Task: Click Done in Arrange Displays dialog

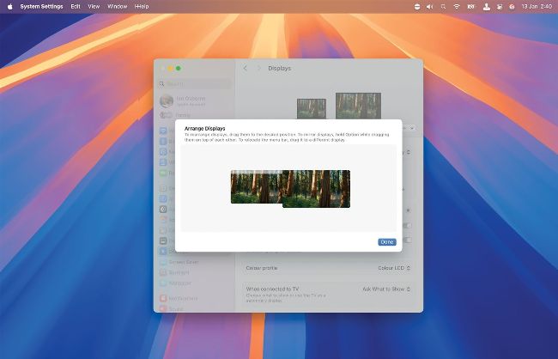Action: [386, 242]
